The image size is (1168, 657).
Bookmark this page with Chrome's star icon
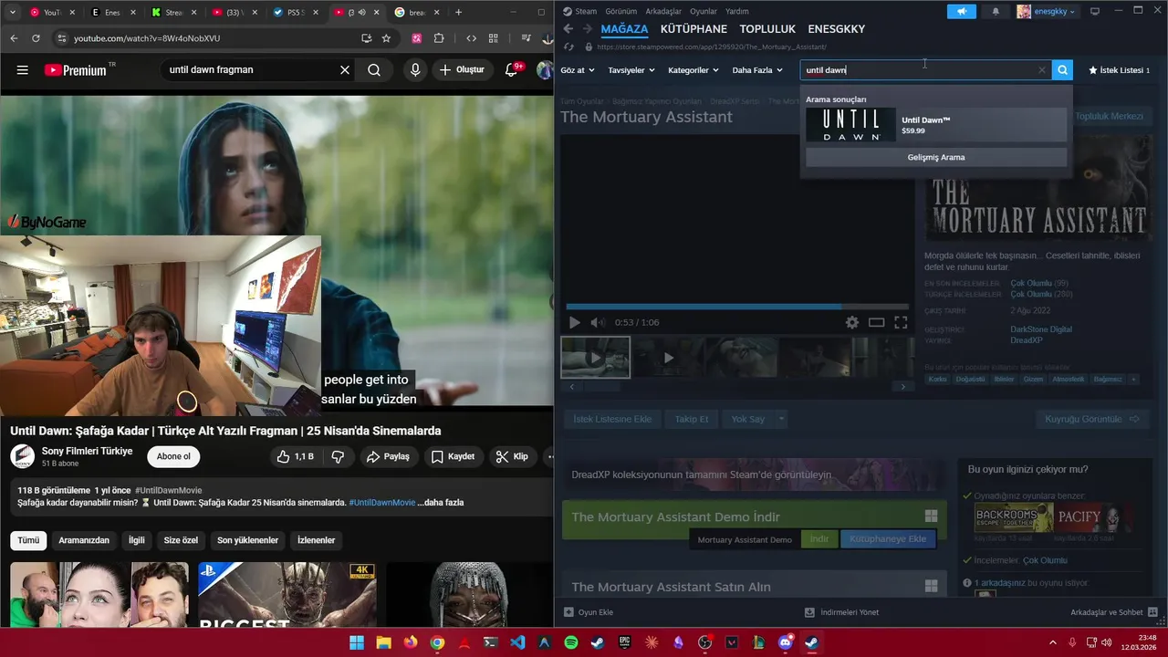386,38
